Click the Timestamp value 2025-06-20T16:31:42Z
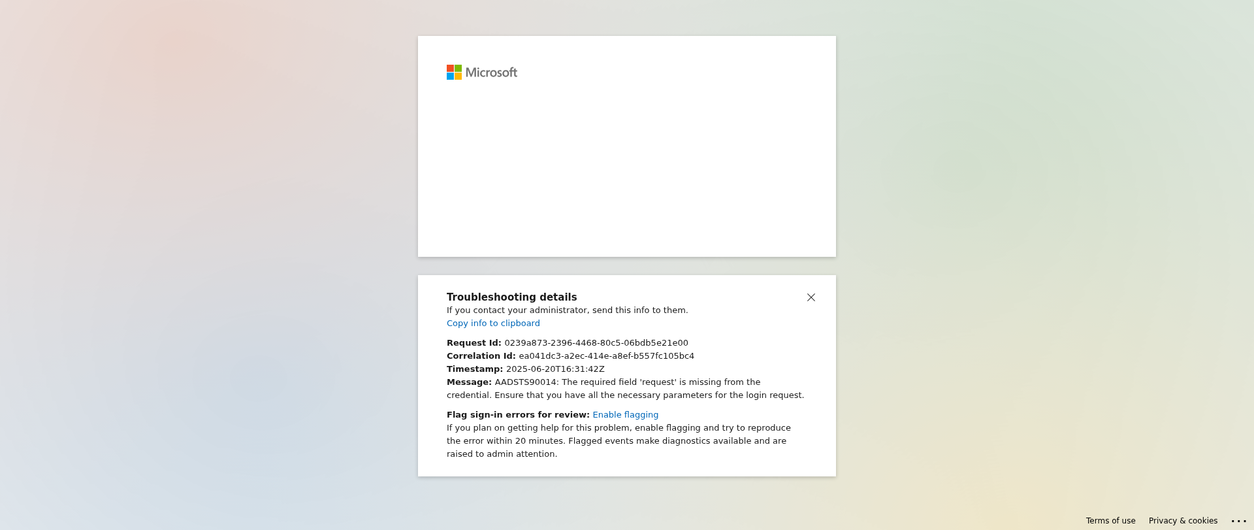The height and width of the screenshot is (530, 1254). click(x=555, y=369)
